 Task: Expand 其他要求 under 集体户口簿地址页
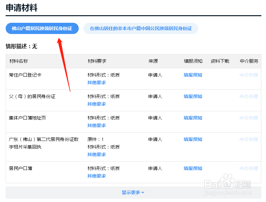(x=96, y=125)
